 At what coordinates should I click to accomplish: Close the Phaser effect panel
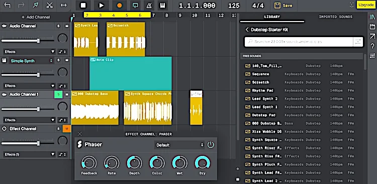pyautogui.click(x=80, y=134)
